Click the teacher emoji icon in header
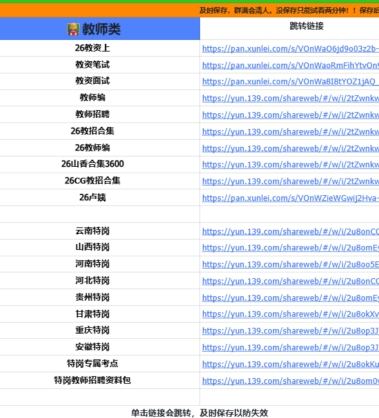The image size is (379, 418). [x=73, y=29]
